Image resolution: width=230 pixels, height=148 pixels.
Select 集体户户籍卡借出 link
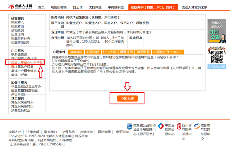point(24,71)
